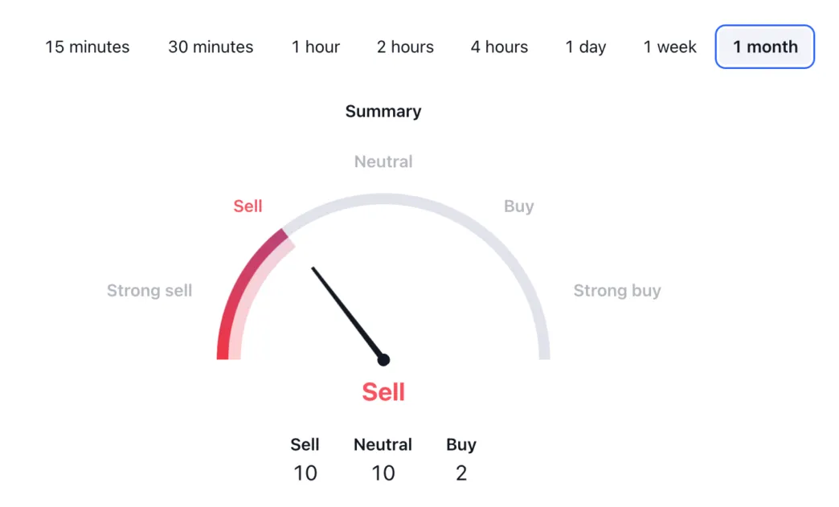Select the Strong buy zone label
The width and height of the screenshot is (839, 507).
617,290
